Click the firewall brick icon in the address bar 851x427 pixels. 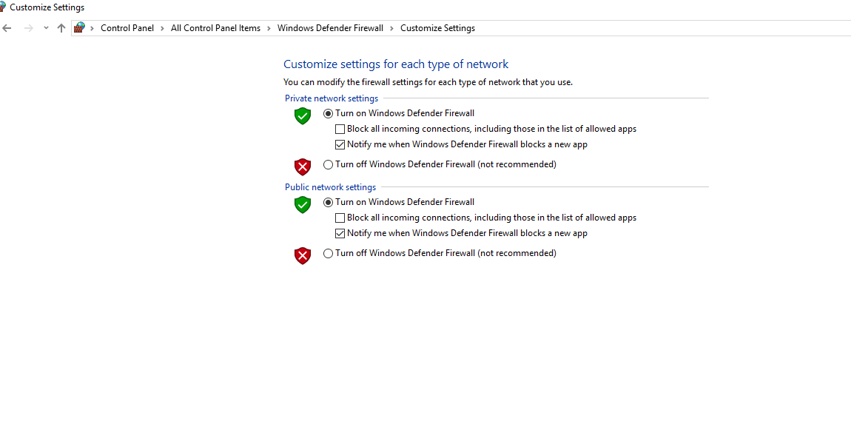coord(79,27)
